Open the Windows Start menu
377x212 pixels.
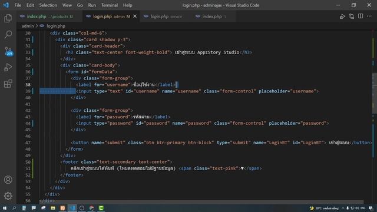click(5, 208)
